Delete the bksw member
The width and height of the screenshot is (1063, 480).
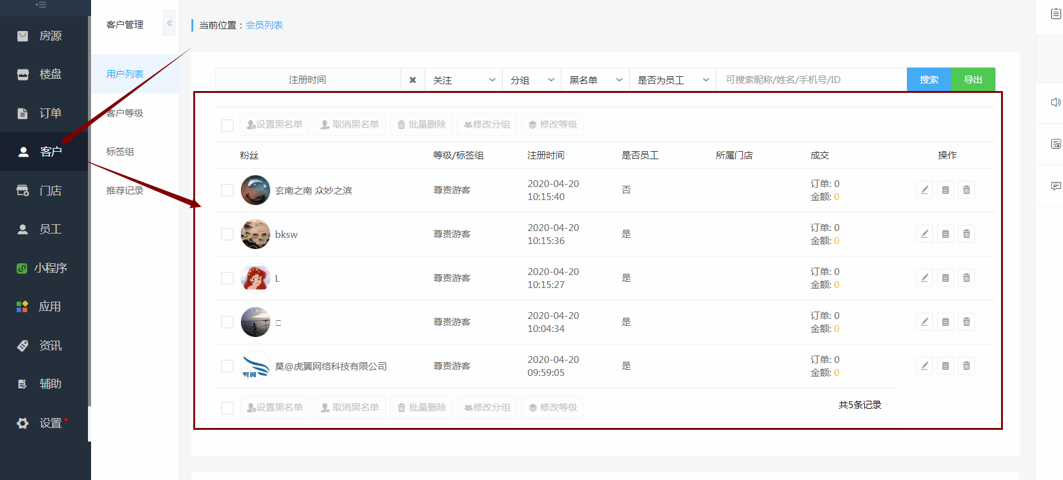click(966, 234)
